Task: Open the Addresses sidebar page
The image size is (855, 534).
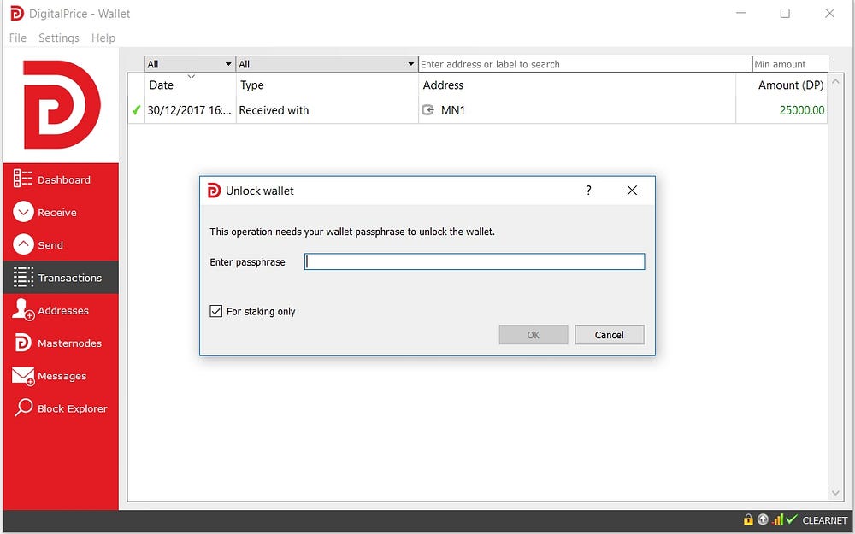Action: coord(61,310)
